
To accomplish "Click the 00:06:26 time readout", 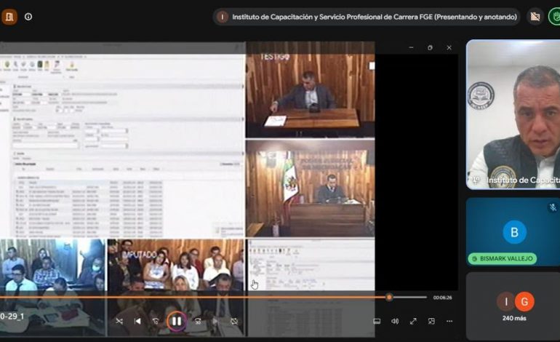I will tap(442, 298).
